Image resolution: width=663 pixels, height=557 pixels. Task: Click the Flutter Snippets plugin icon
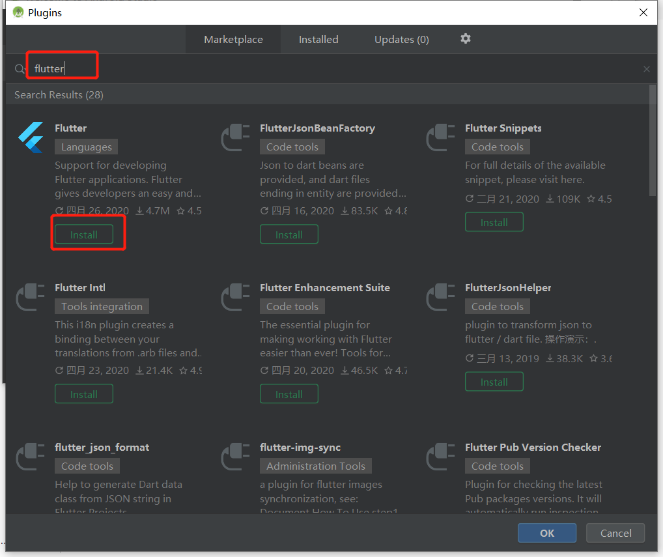441,137
